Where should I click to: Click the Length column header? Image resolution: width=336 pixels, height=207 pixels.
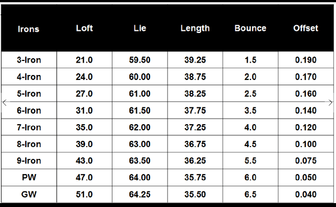(195, 29)
